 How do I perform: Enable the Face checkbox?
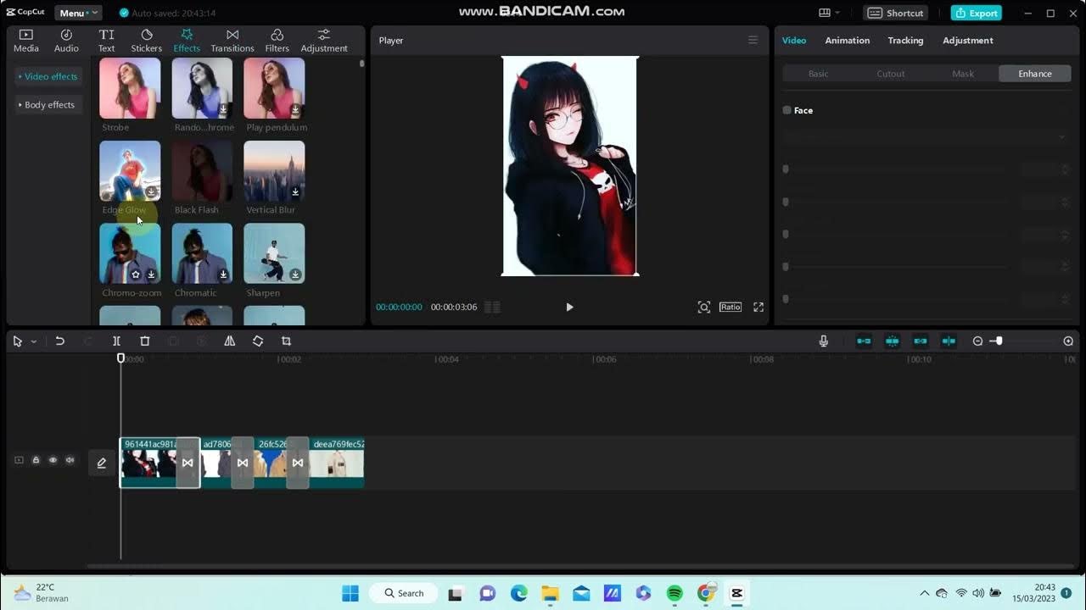(787, 110)
